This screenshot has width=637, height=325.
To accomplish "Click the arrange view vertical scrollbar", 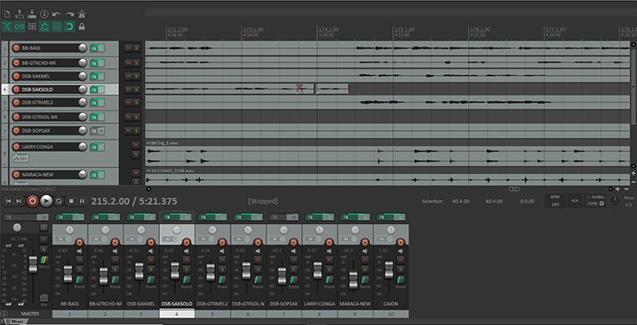I will tap(633, 86).
